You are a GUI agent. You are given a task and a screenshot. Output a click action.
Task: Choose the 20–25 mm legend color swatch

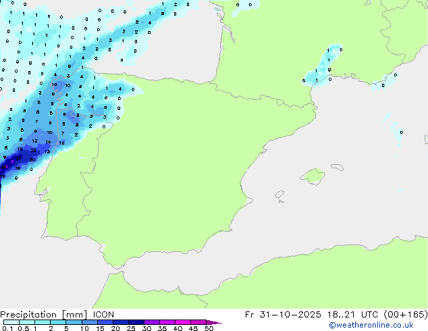tap(120, 322)
